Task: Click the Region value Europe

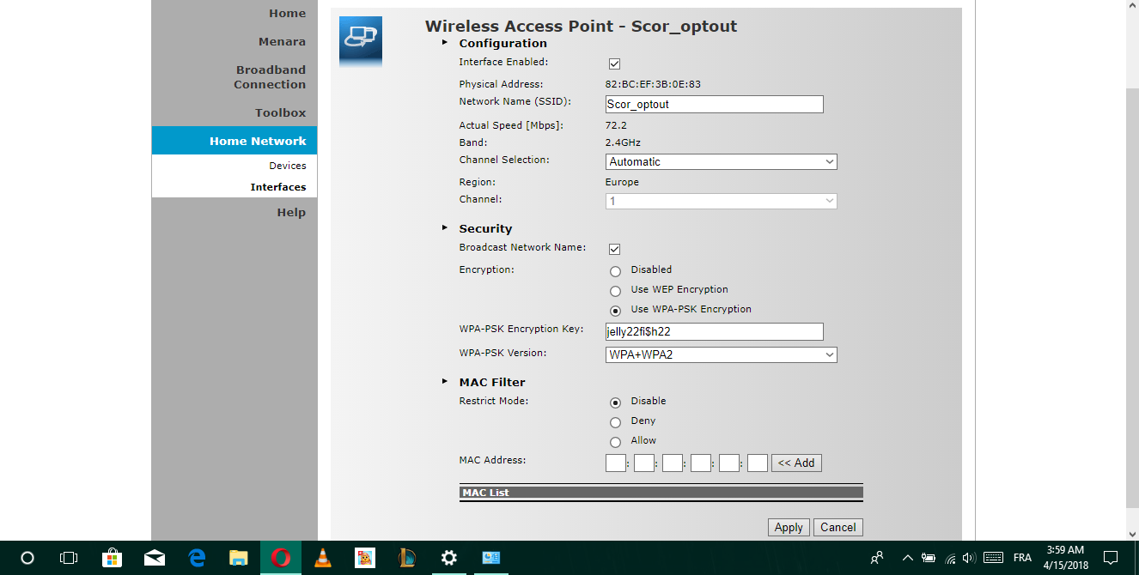Action: (622, 182)
